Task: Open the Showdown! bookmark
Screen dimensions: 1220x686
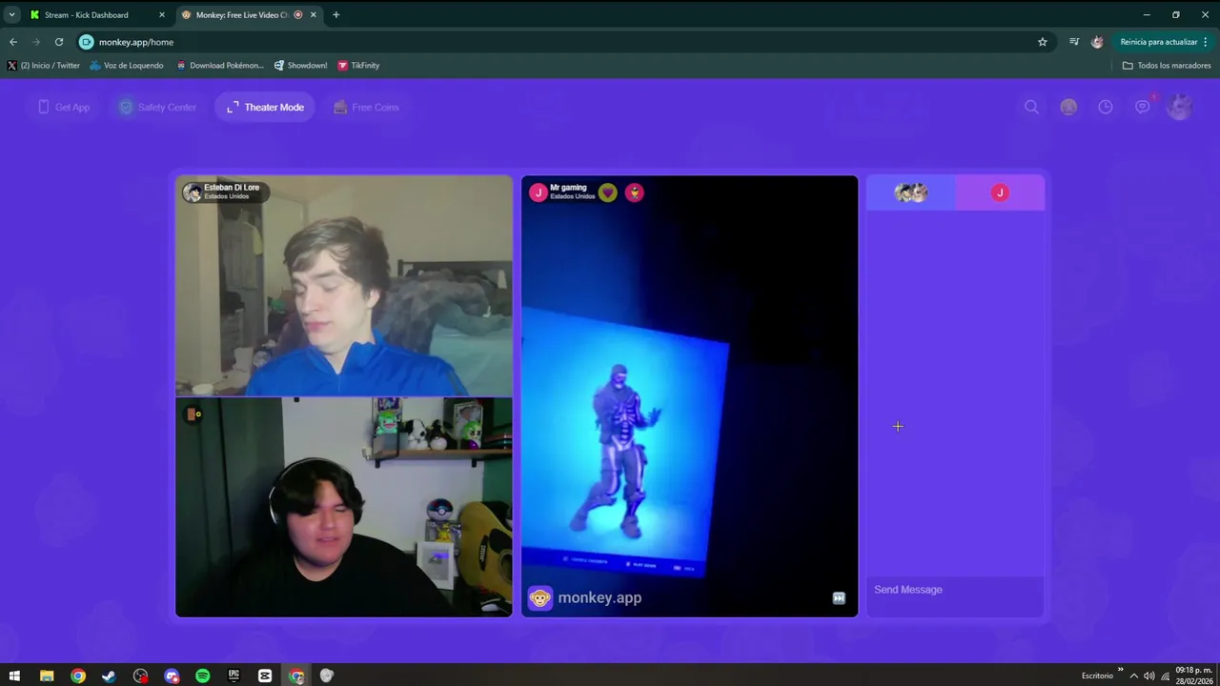Action: pyautogui.click(x=300, y=66)
